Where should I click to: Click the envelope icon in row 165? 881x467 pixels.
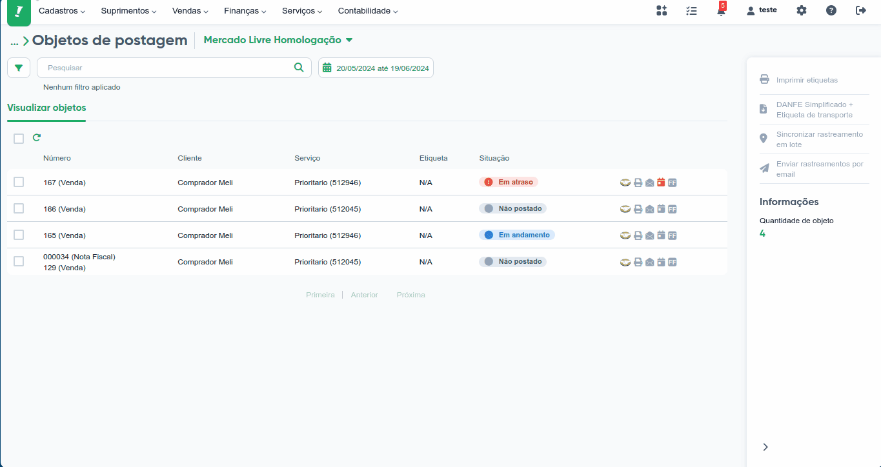pos(649,235)
